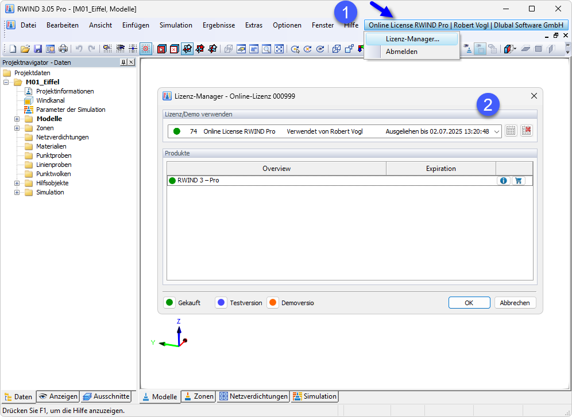The width and height of the screenshot is (572, 417).
Task: Click the Parameter der Simulation tree icon
Action: [29, 110]
